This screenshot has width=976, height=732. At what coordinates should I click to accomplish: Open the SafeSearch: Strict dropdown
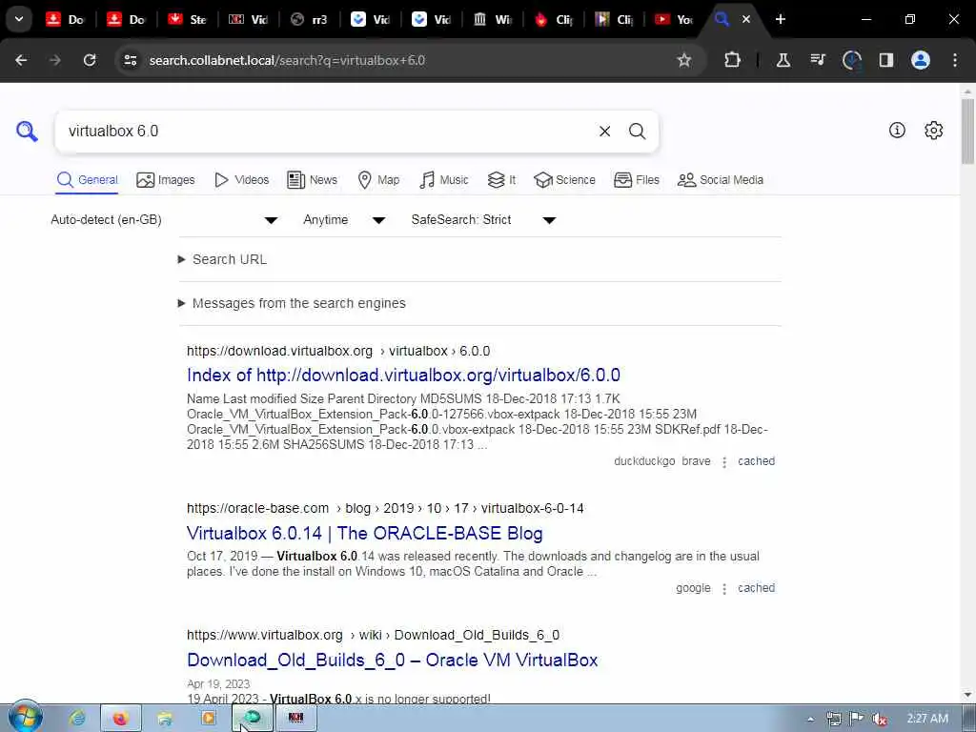tap(483, 220)
